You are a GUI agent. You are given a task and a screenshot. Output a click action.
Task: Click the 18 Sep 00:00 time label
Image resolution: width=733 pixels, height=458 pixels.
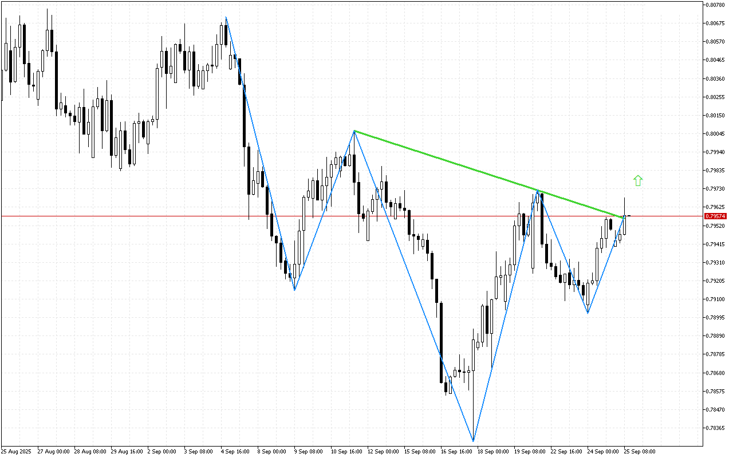pyautogui.click(x=493, y=451)
